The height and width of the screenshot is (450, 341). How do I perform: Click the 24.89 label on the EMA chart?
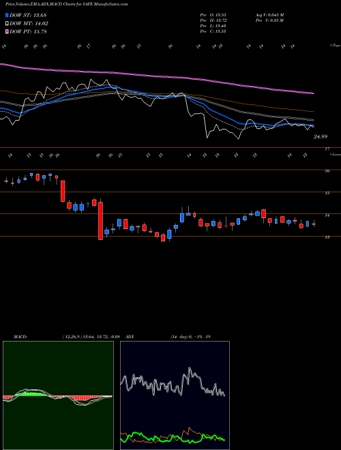point(321,137)
